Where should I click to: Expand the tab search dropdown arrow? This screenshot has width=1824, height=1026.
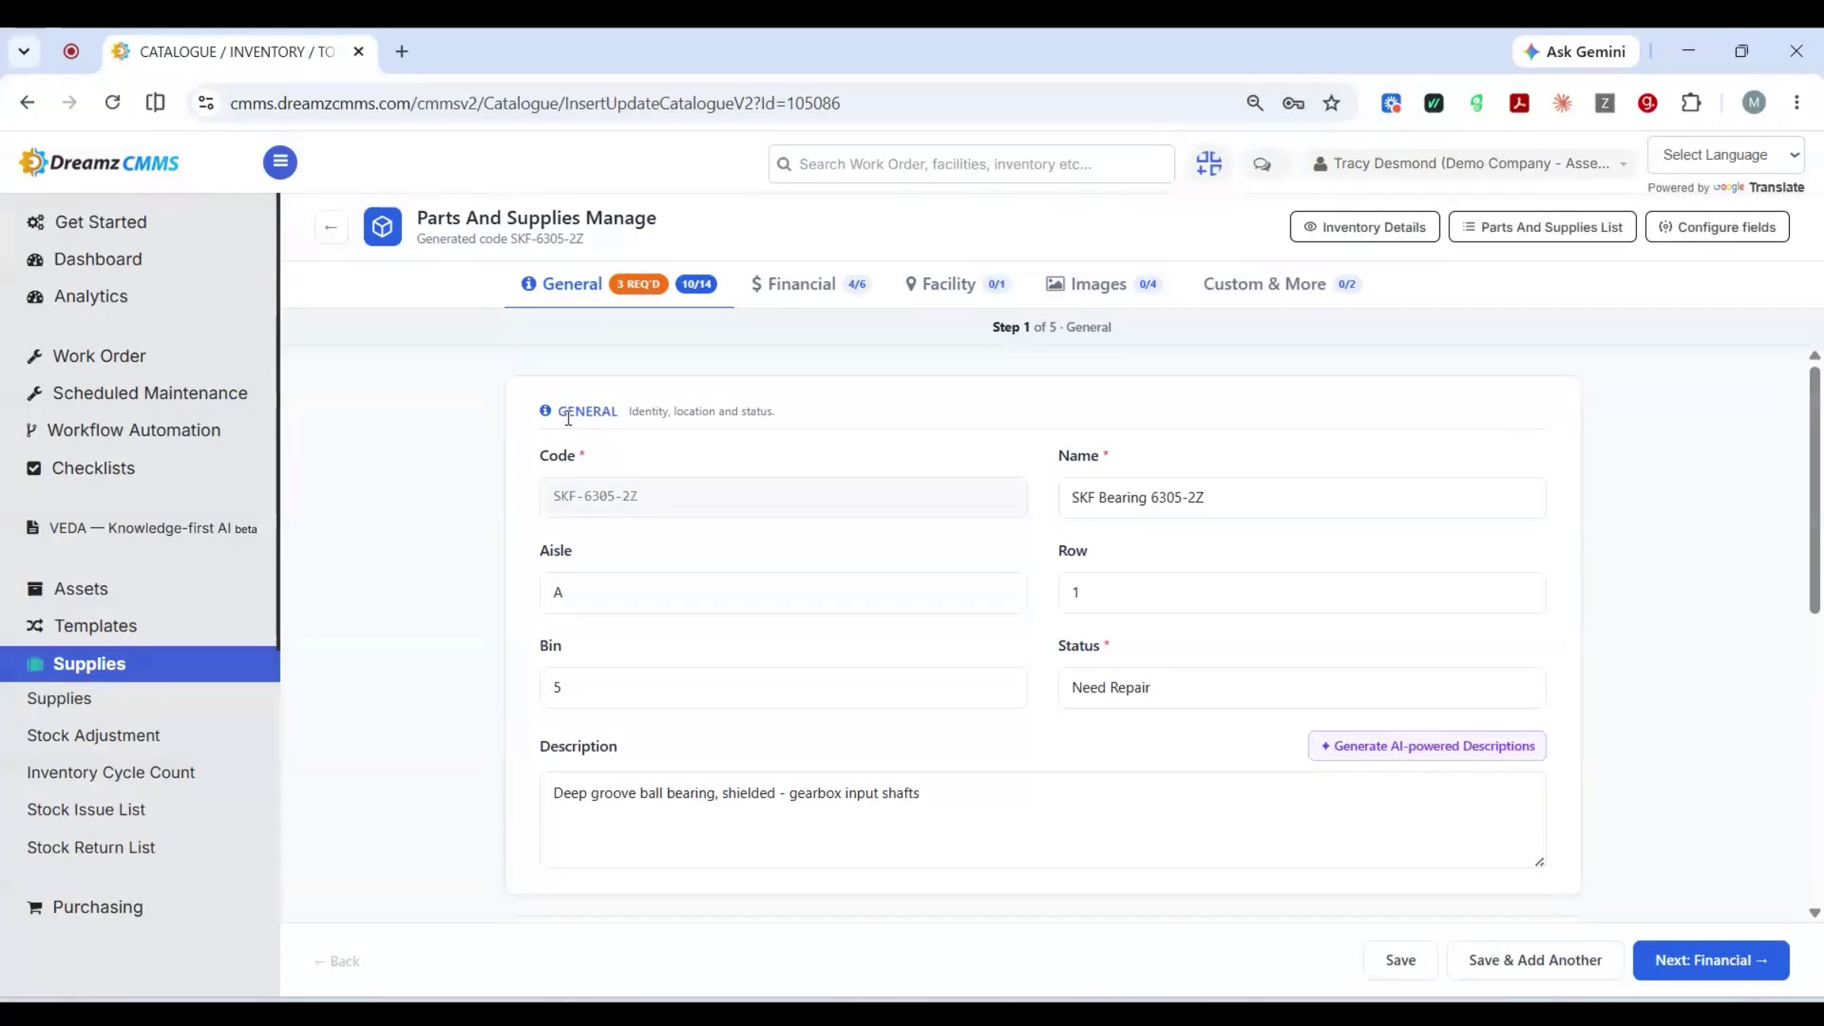point(24,52)
